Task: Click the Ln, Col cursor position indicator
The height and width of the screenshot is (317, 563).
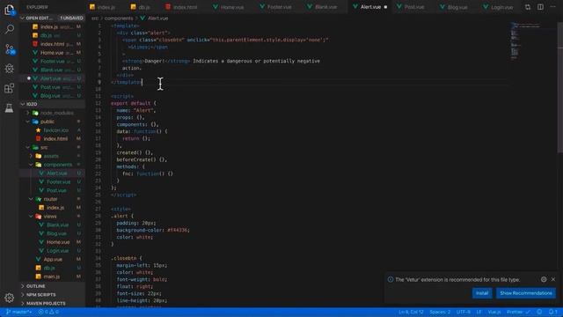Action: 411,312
